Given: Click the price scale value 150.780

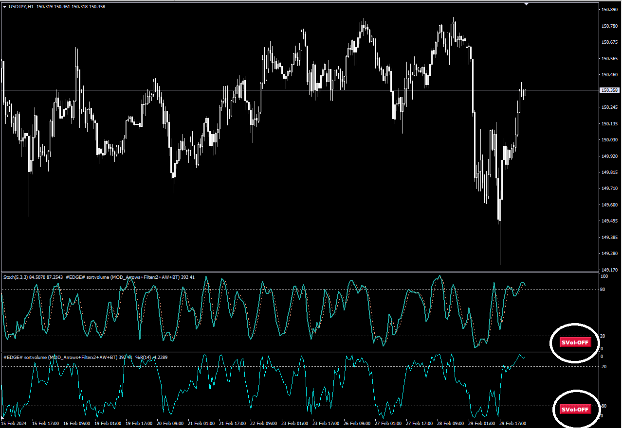Looking at the screenshot, I should (x=609, y=26).
